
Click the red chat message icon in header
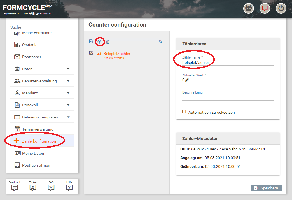click(265, 8)
